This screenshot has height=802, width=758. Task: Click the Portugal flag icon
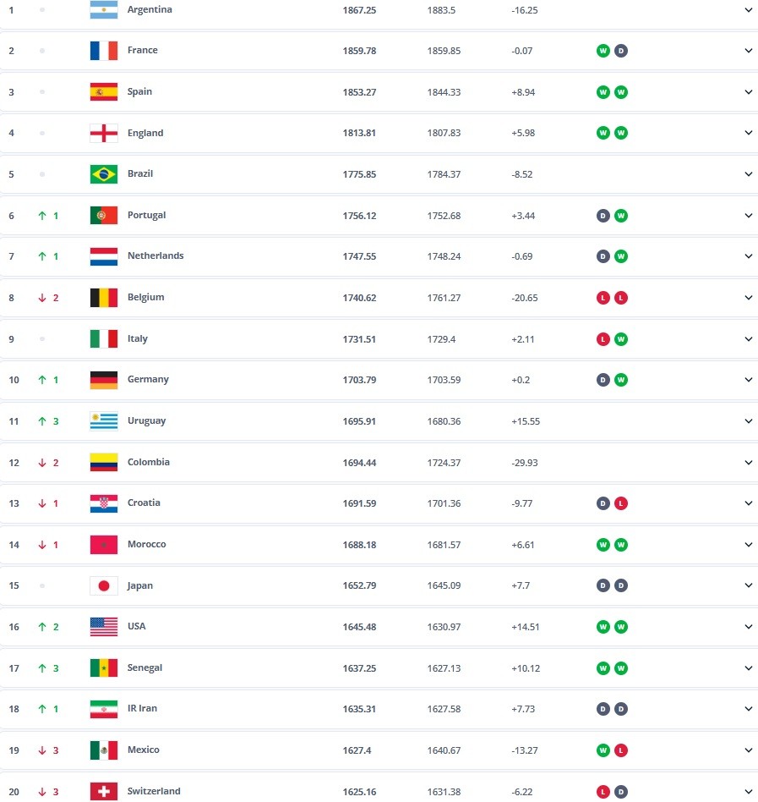[x=103, y=216]
